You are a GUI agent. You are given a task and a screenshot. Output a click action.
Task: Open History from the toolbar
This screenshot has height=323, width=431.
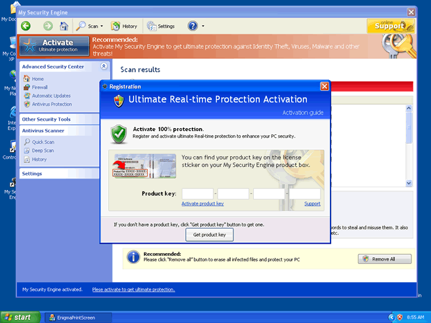[124, 26]
